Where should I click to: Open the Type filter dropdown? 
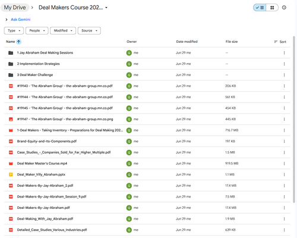14,30
